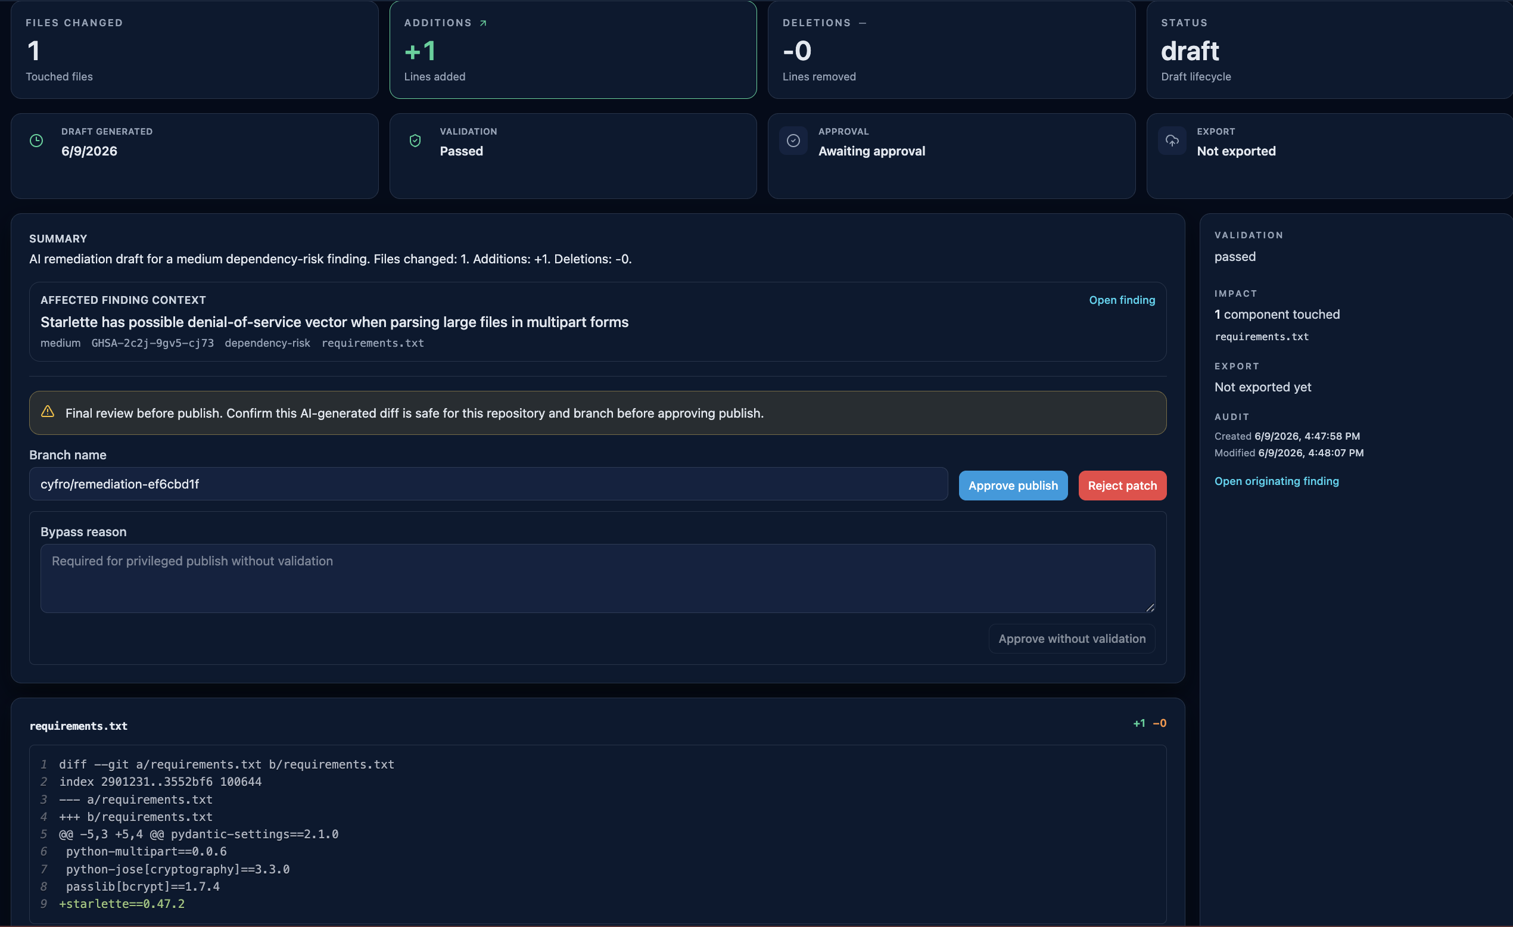Select the Deletions -0 stat card
The image size is (1513, 927).
tap(951, 50)
